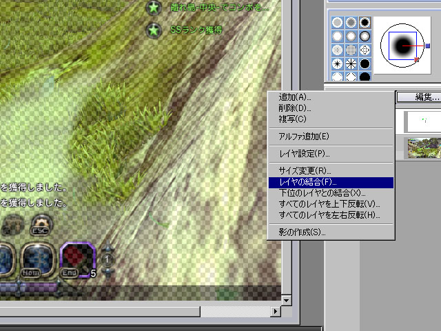
Task: Select the thin-line asterisk brush
Action: [x=351, y=63]
